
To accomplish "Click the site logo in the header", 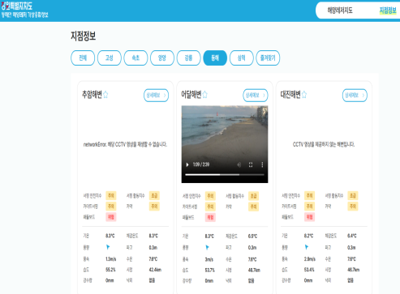I will (24, 11).
